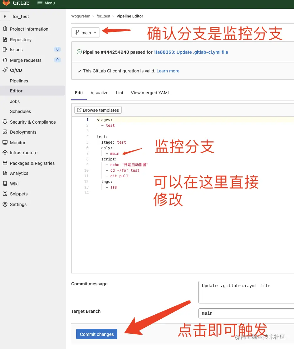Switch to the Visualize tab
Viewport: 294px width, 349px height.
(x=100, y=93)
